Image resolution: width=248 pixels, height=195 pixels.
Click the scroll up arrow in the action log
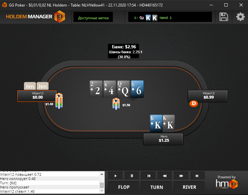102,174
